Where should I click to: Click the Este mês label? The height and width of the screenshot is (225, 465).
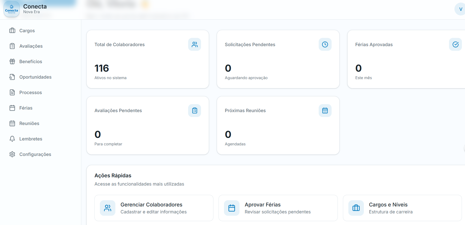tap(364, 78)
